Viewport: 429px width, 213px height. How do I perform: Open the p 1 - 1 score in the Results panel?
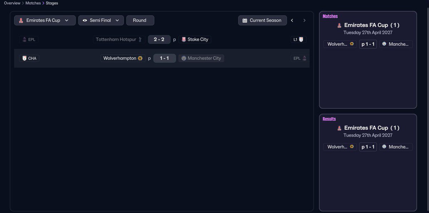click(x=368, y=147)
